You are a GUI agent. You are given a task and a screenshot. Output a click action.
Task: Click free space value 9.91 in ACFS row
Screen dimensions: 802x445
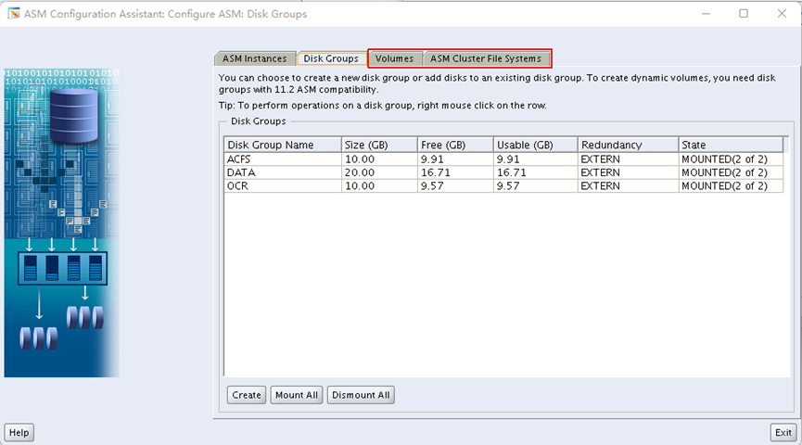coord(432,159)
